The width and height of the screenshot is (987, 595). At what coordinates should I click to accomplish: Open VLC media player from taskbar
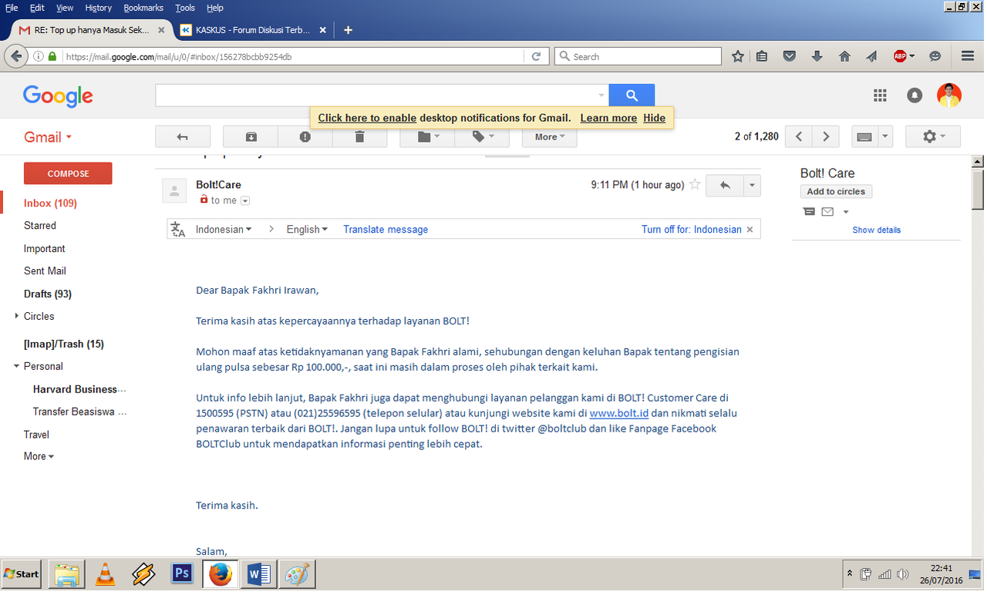(105, 574)
